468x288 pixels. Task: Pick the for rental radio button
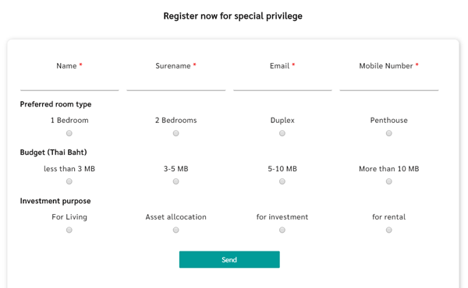(388, 230)
